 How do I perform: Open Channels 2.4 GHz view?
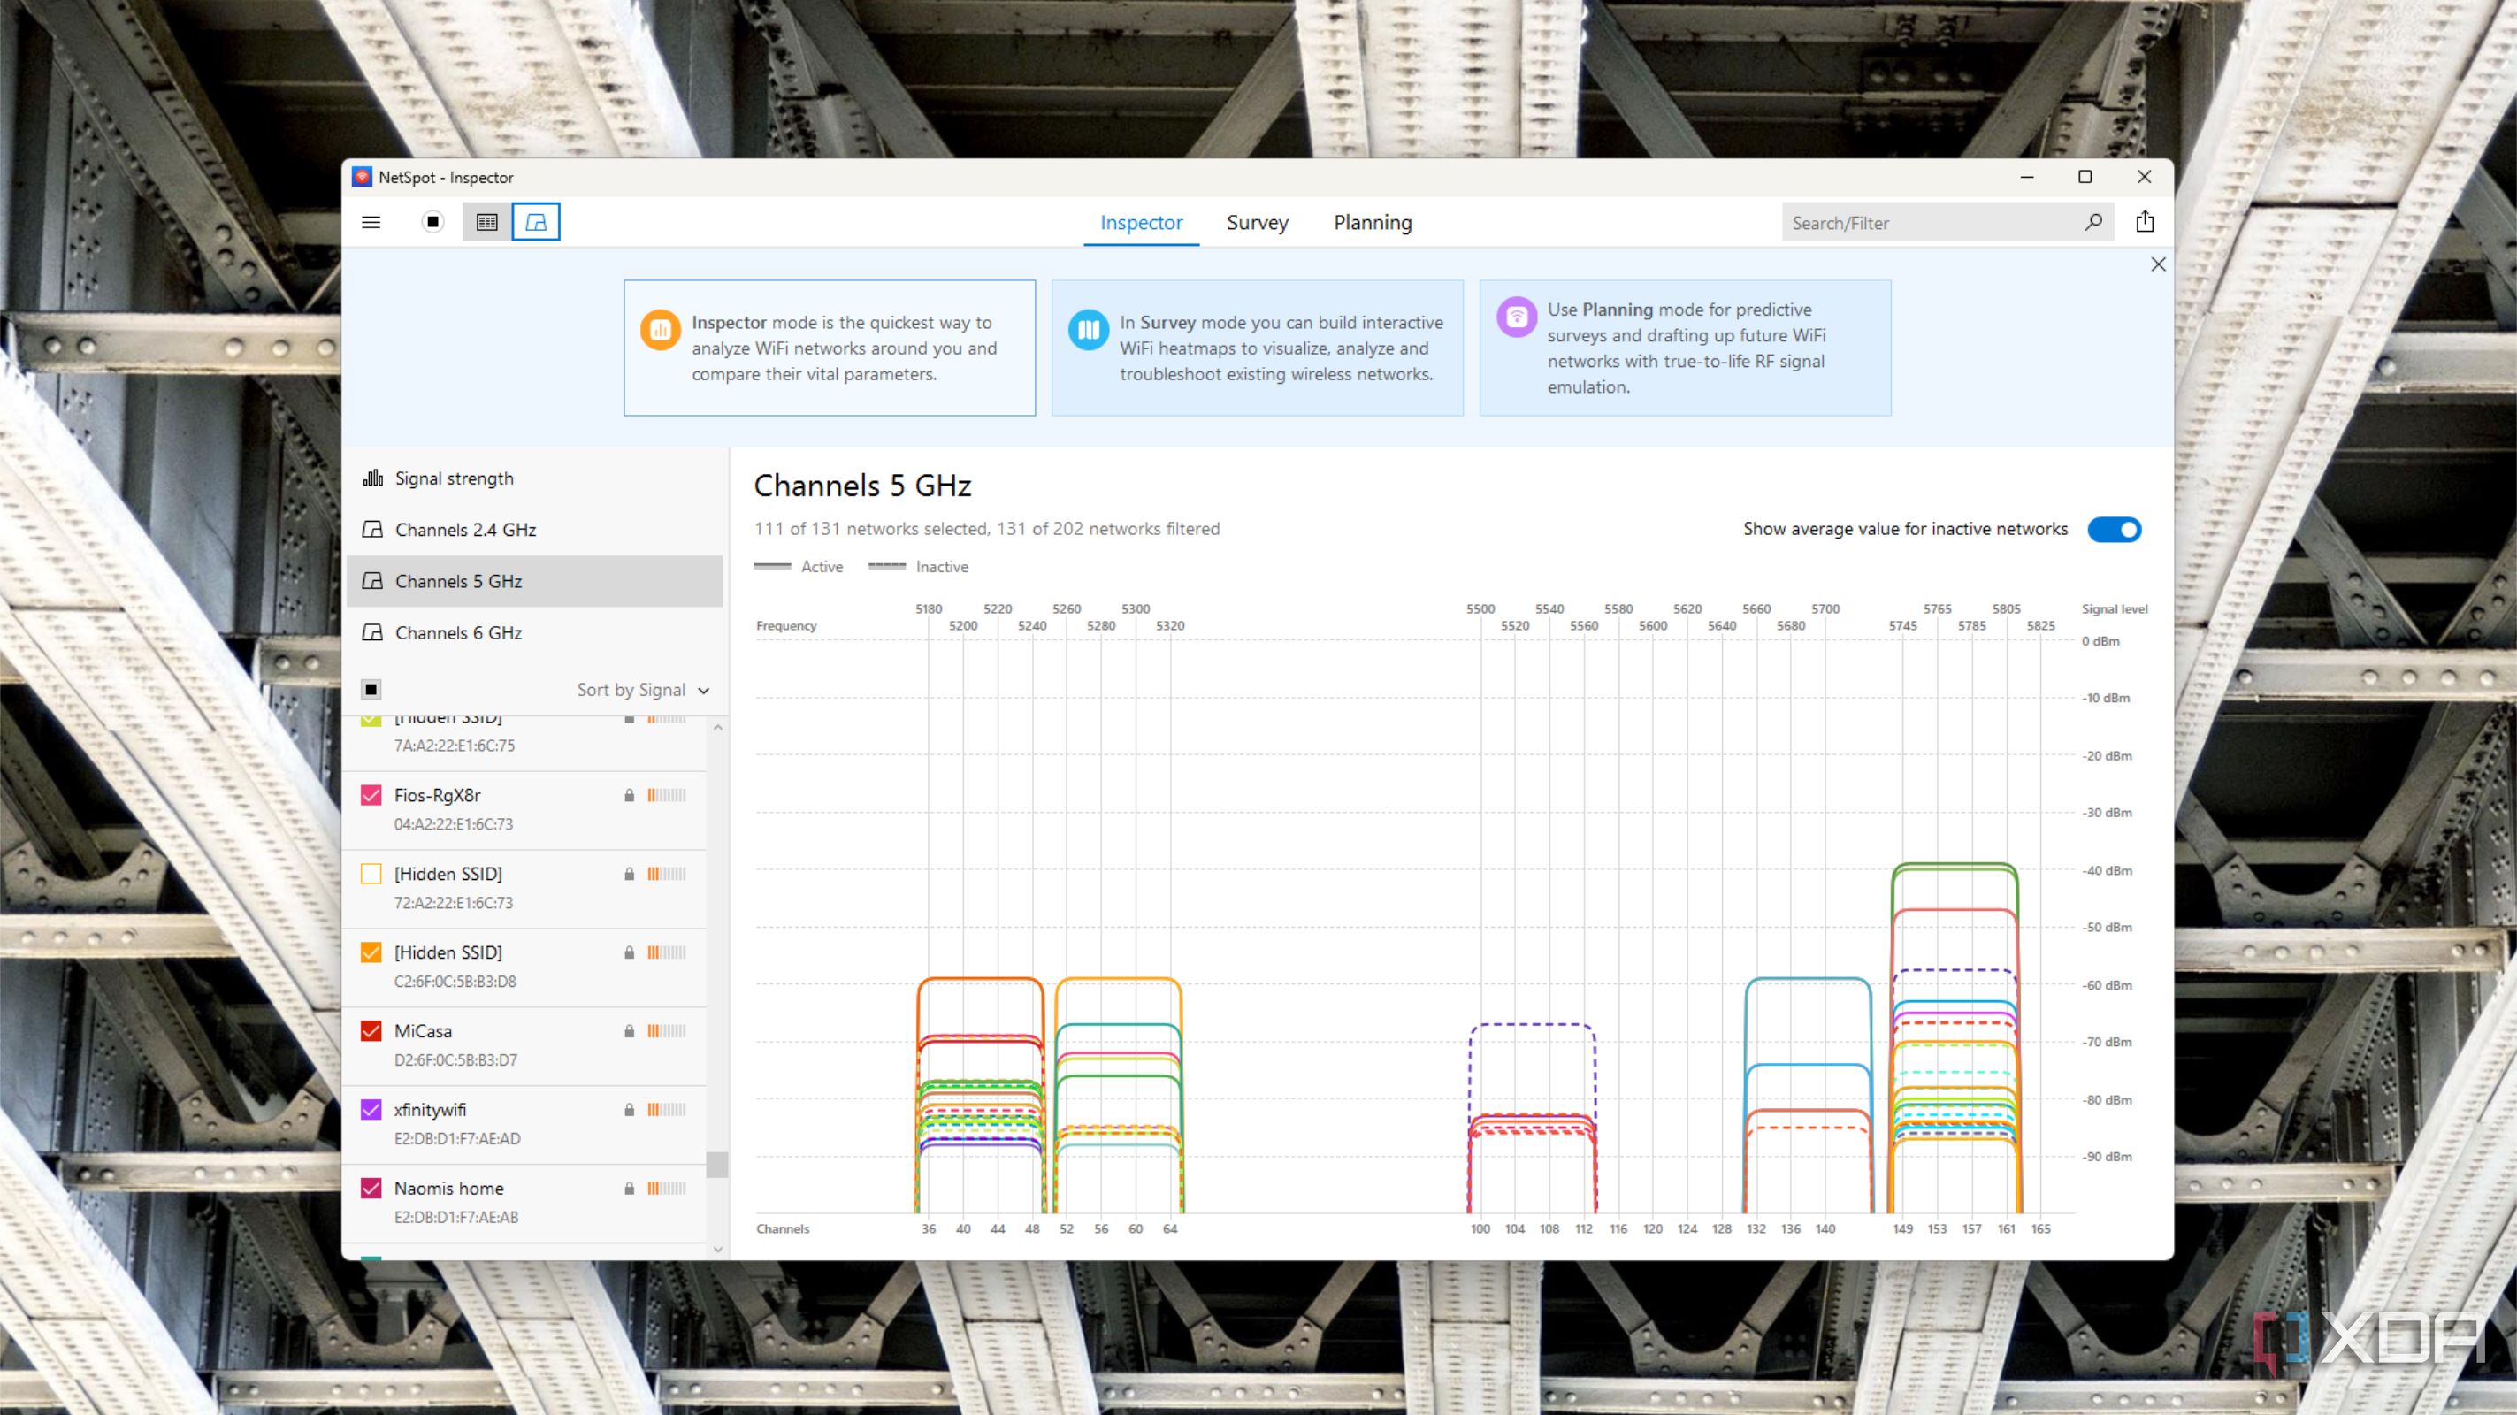[x=534, y=530]
